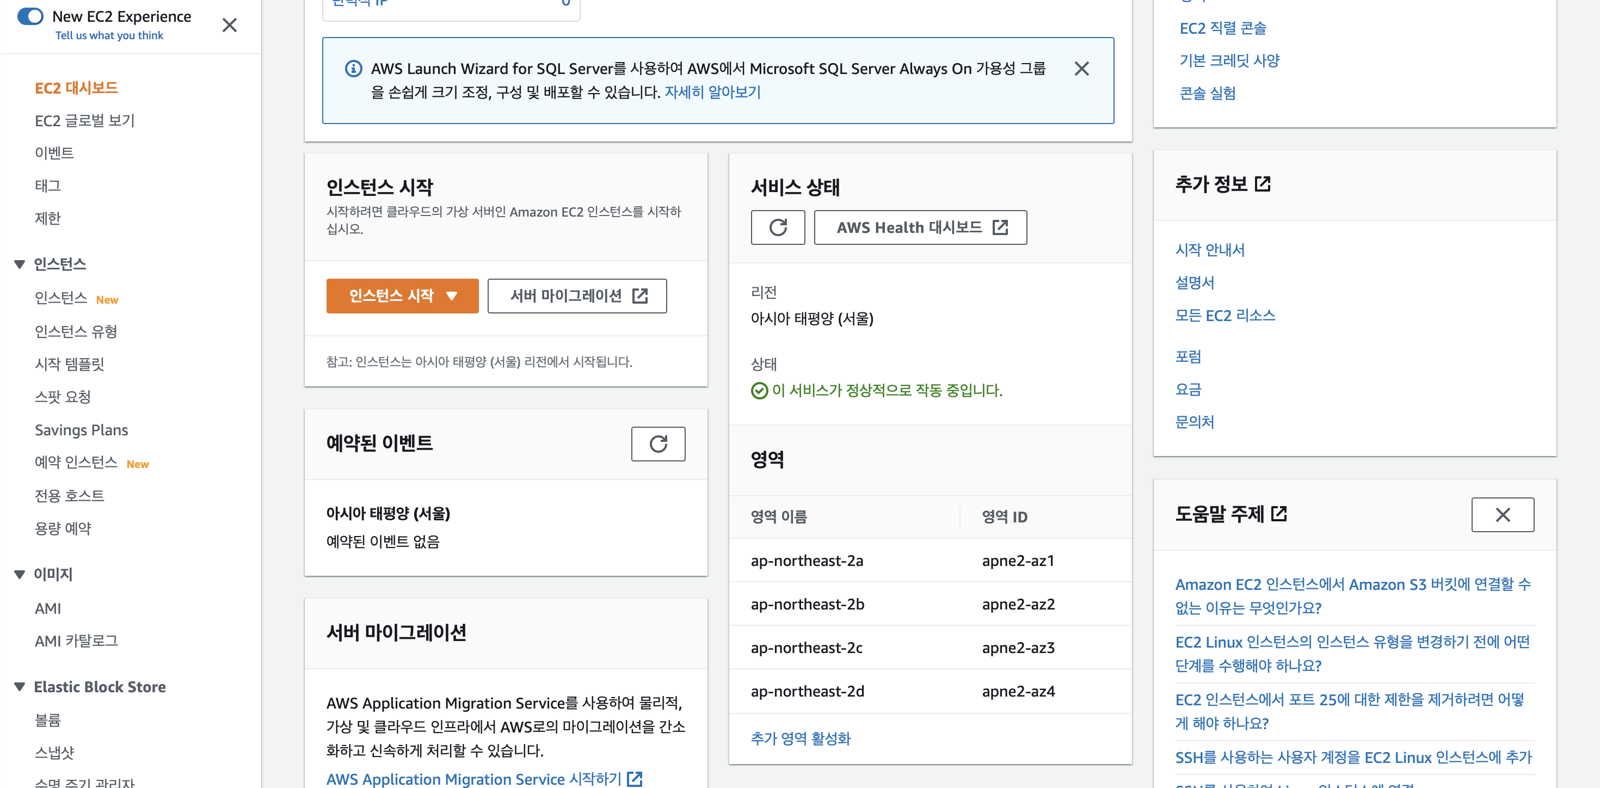Open AWS Application Migration Service 시작하기 link
This screenshot has width=1600, height=788.
(484, 779)
